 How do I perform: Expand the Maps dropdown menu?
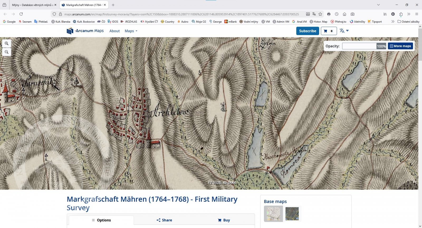coord(131,31)
